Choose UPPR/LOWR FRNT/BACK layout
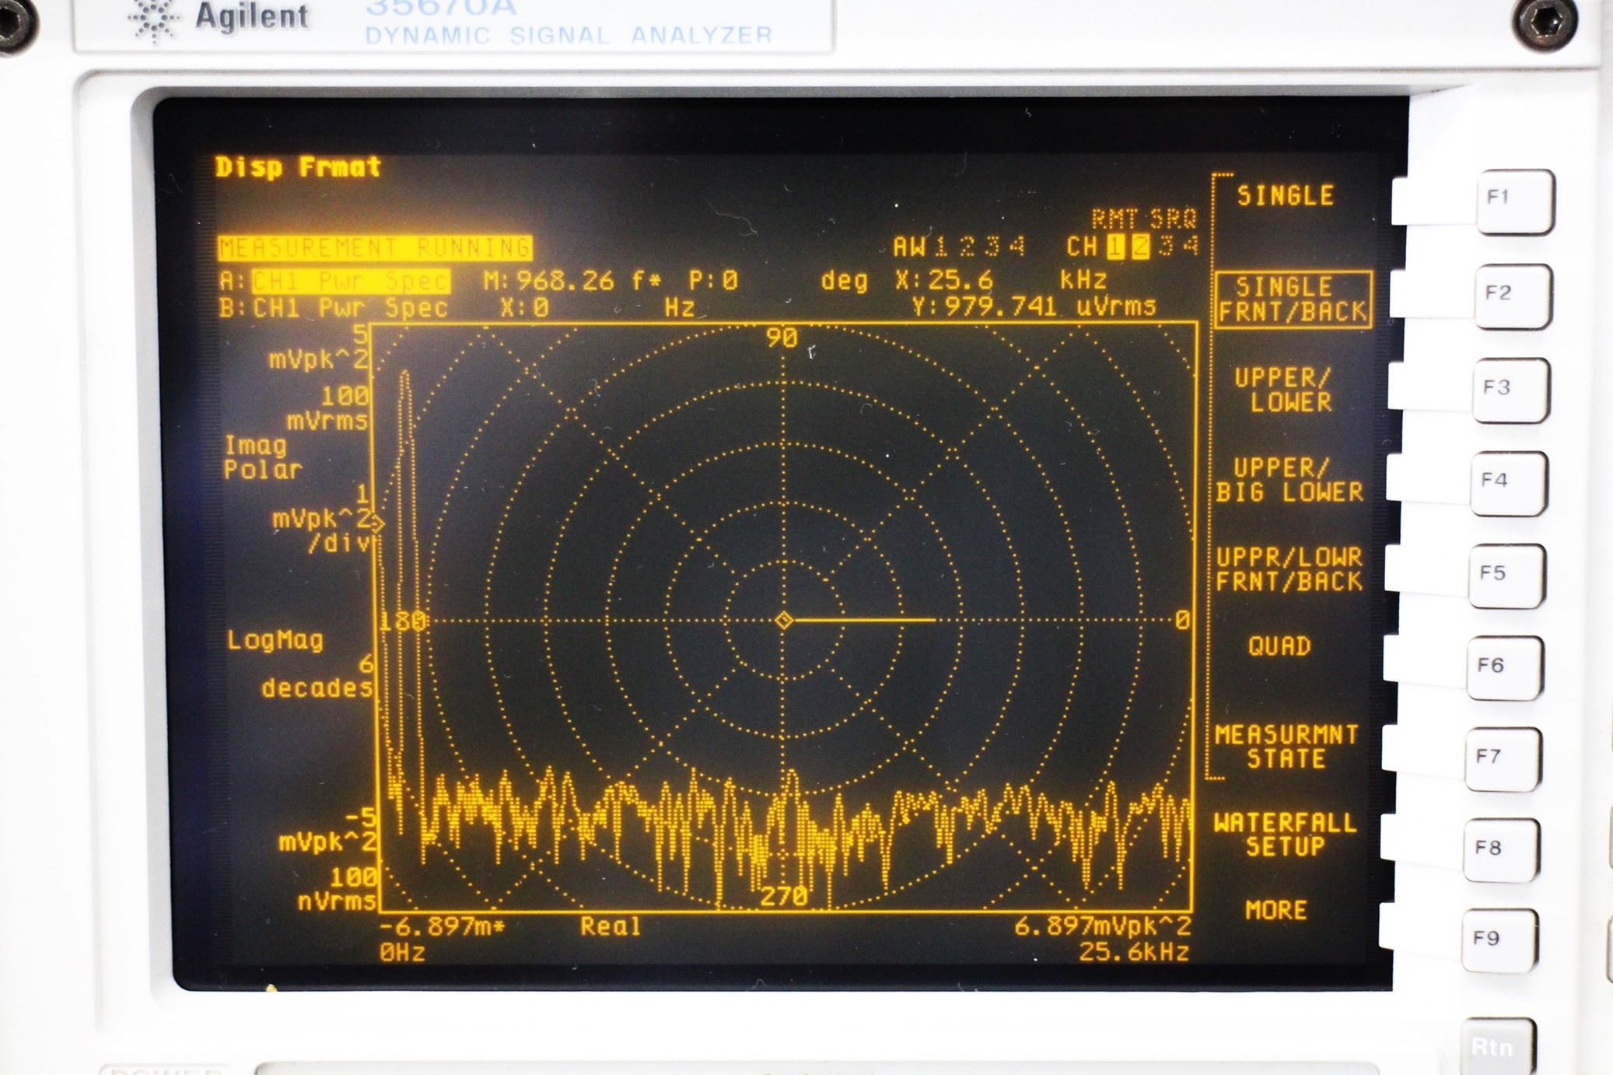Image resolution: width=1613 pixels, height=1075 pixels. click(1289, 569)
